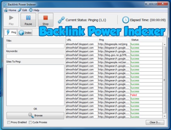Click the house icon in menu bar
This screenshot has width=171, height=130.
(6, 10)
